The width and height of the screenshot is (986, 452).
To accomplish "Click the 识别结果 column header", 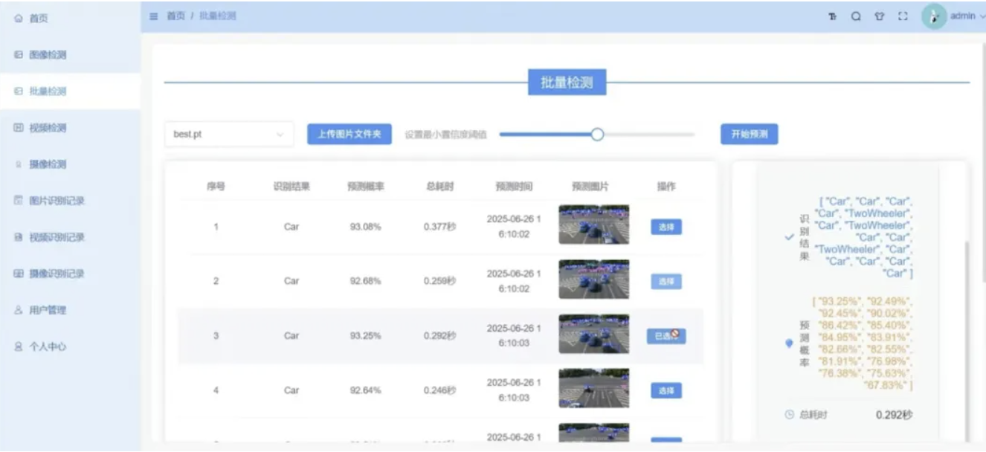I will [x=291, y=187].
